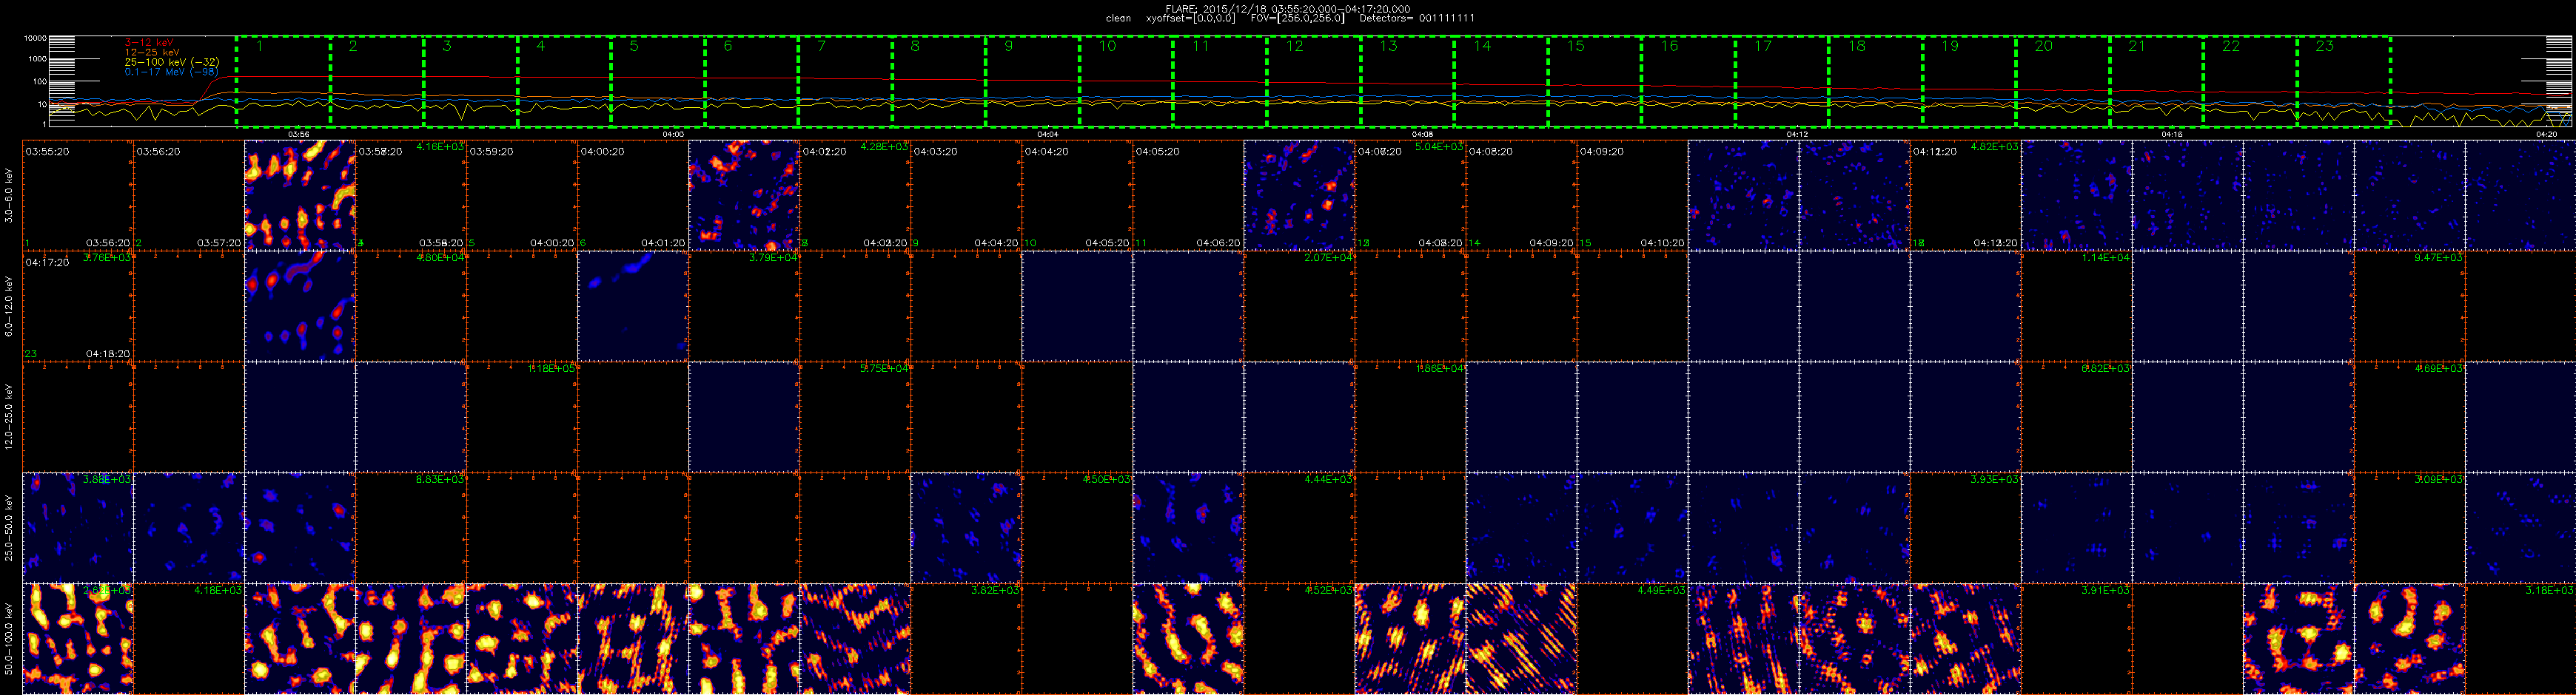2576x695 pixels.
Task: Click the FLARE 2015/12/18 title text
Action: pos(1288,9)
